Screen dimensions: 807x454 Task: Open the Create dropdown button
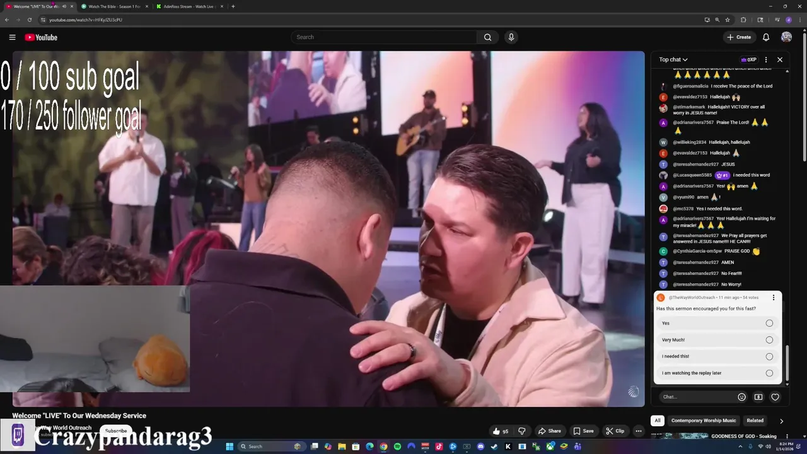739,37
